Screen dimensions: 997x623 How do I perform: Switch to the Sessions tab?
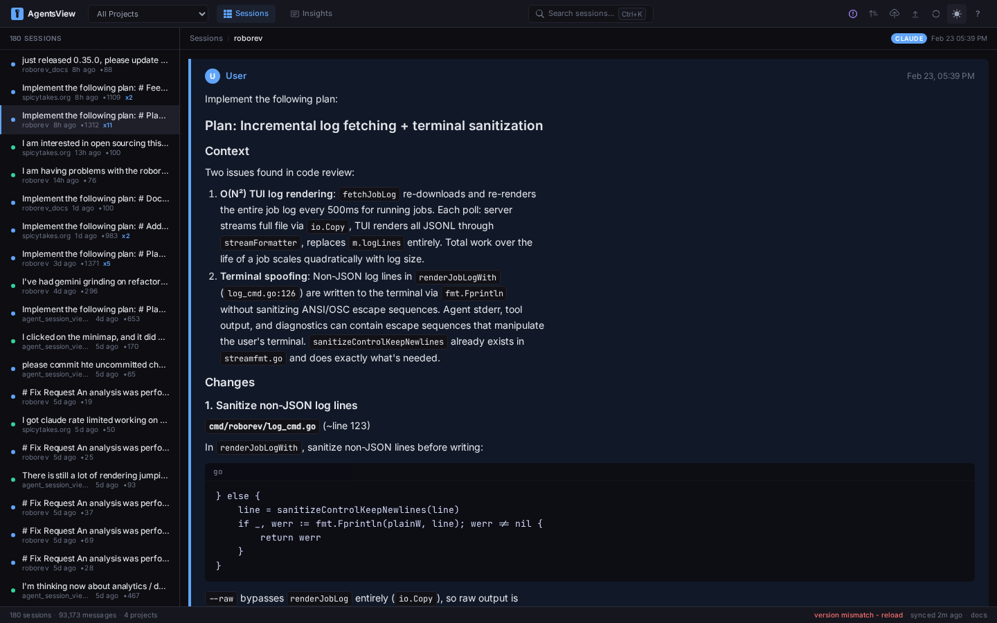click(x=246, y=14)
